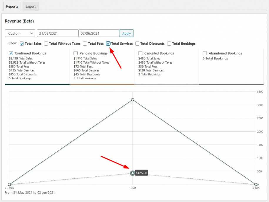Select the Reports tab

pos(12,6)
